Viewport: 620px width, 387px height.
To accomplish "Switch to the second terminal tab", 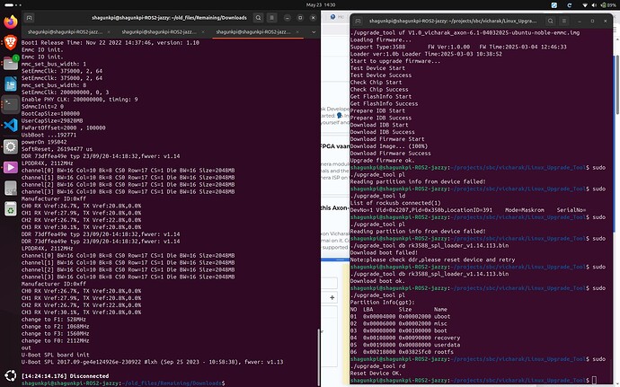I will 159,32.
